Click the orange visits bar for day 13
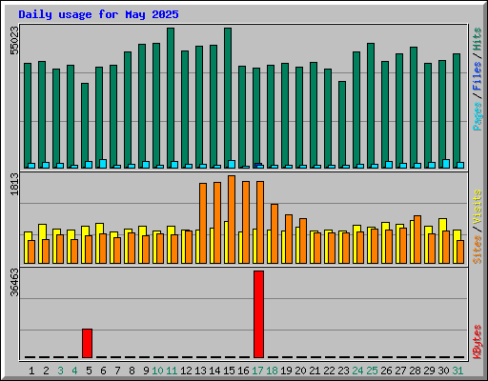 pos(203,223)
